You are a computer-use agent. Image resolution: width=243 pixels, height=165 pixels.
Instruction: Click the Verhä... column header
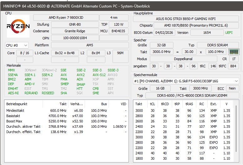(77, 104)
